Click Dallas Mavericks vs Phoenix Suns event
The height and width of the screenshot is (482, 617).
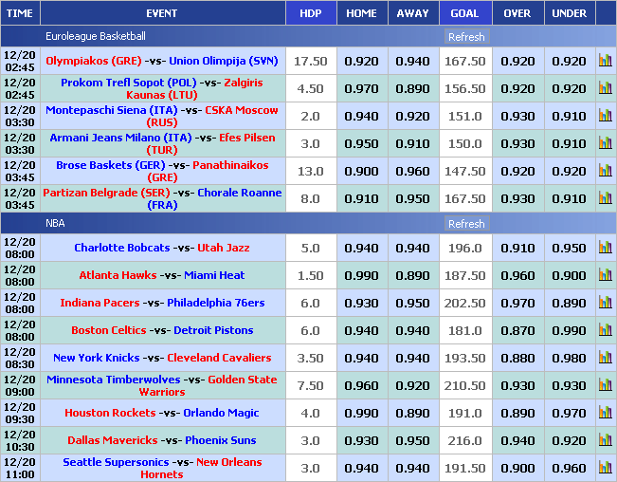(160, 440)
